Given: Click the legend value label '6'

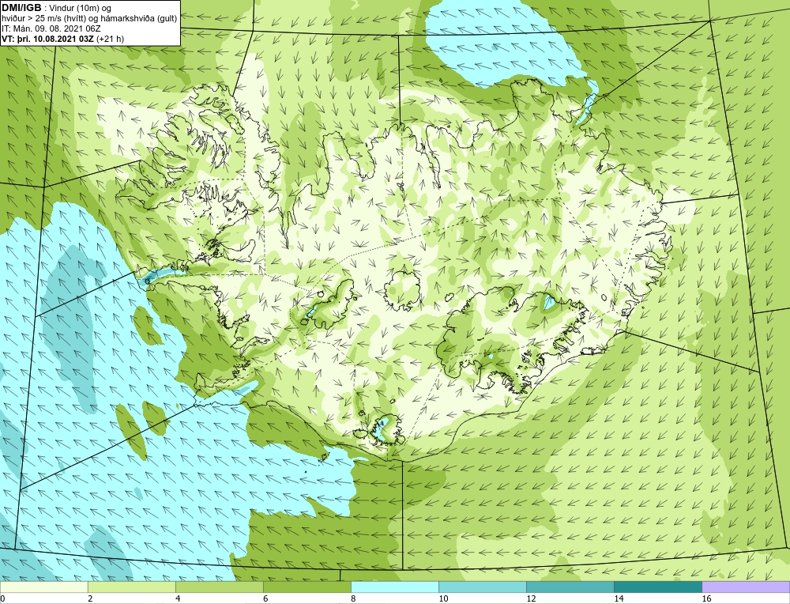Looking at the screenshot, I should tap(265, 598).
